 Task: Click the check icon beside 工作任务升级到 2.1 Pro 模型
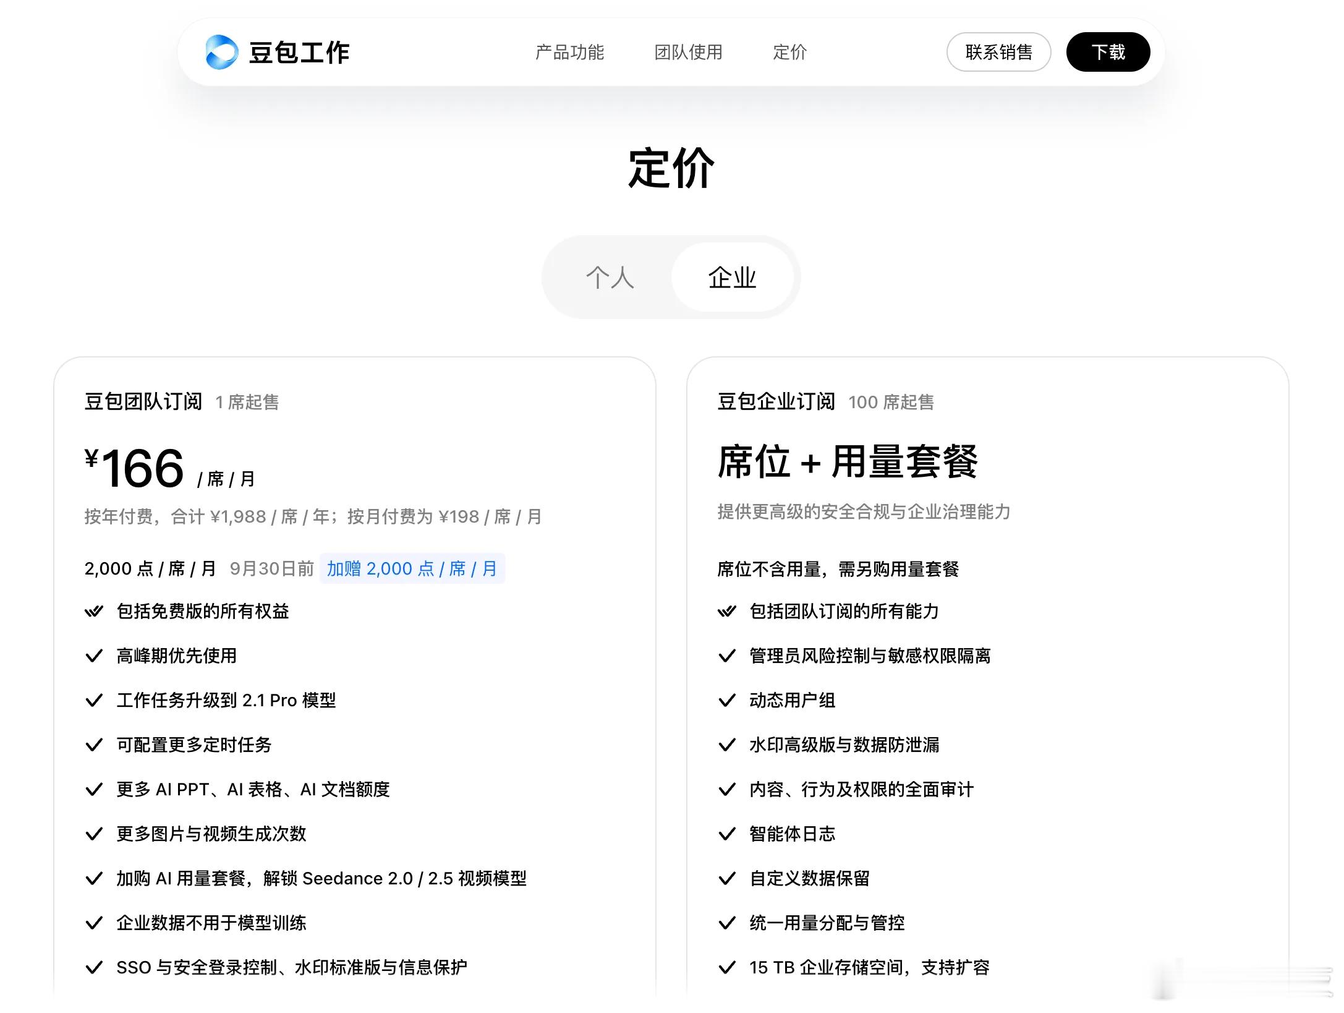click(x=94, y=701)
